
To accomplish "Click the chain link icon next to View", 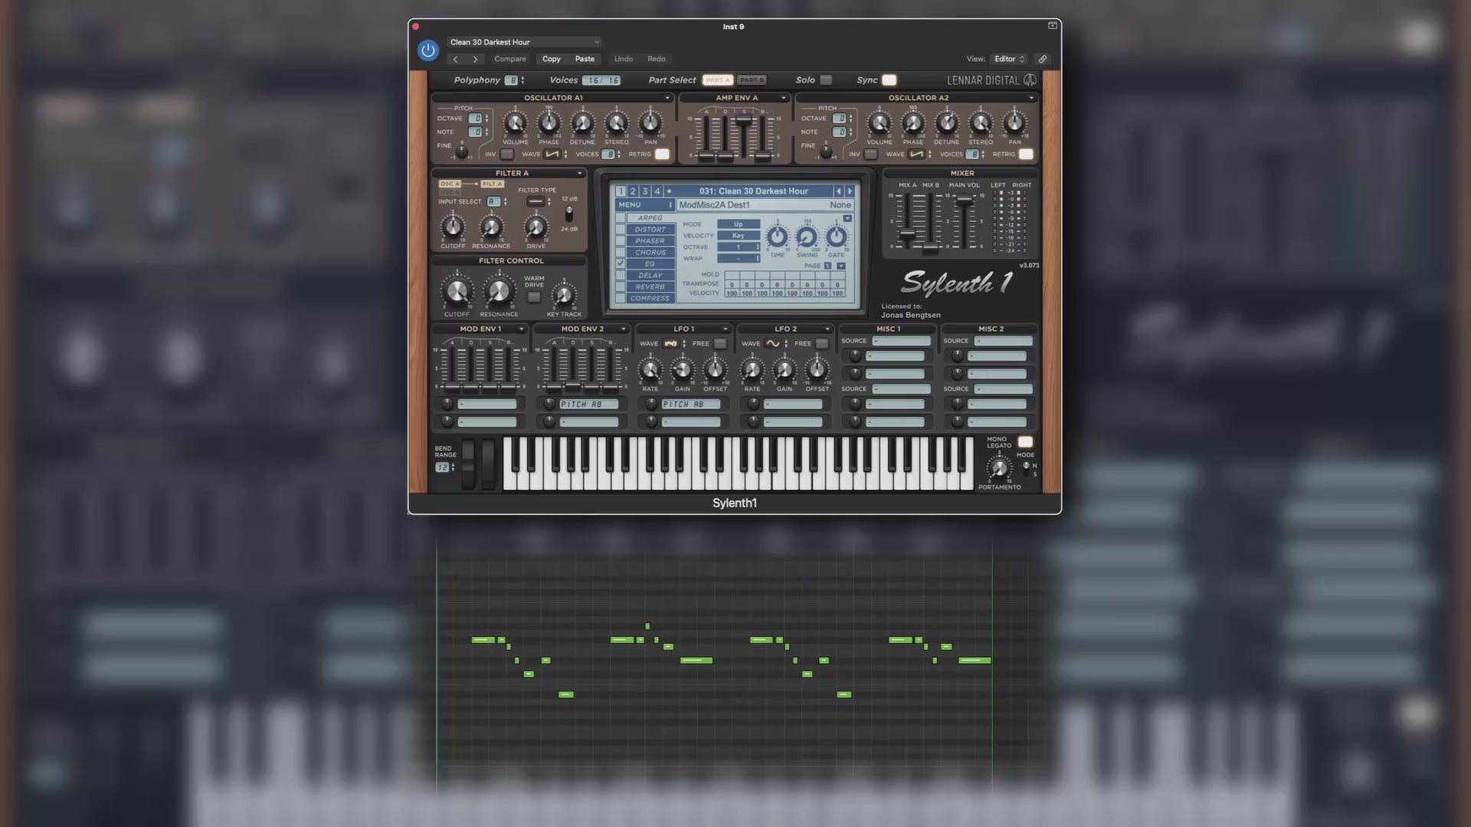I will (x=1042, y=59).
